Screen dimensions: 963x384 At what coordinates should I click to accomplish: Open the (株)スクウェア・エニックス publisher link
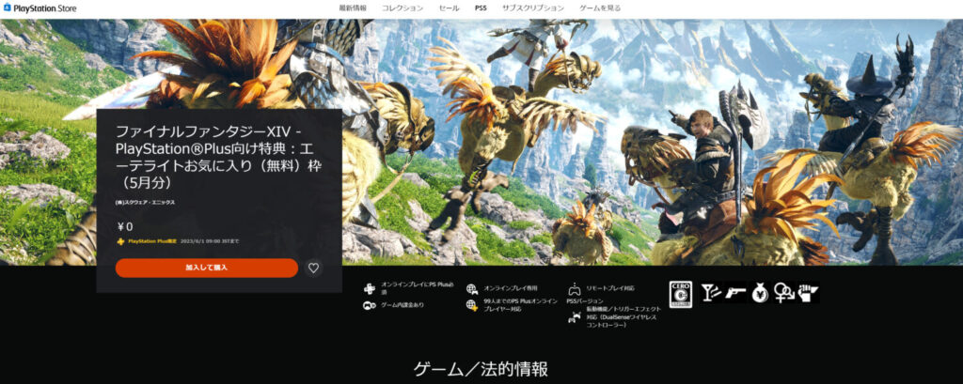145,202
